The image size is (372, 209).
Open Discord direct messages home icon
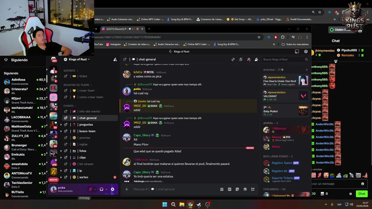point(53,59)
